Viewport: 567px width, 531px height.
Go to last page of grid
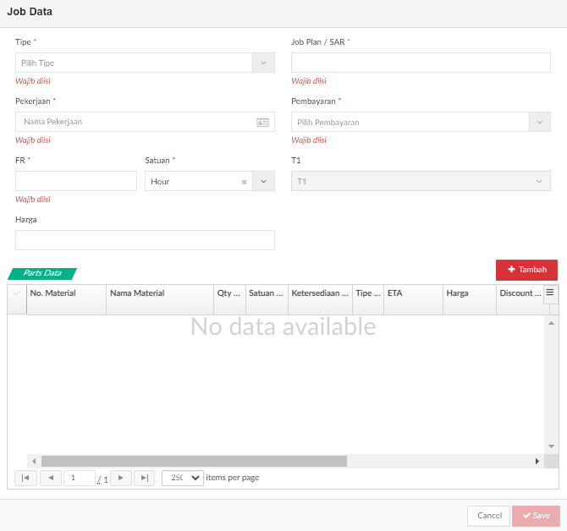[x=144, y=478]
